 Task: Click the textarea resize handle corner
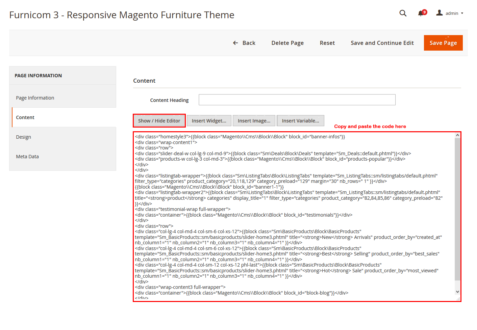pos(458,299)
